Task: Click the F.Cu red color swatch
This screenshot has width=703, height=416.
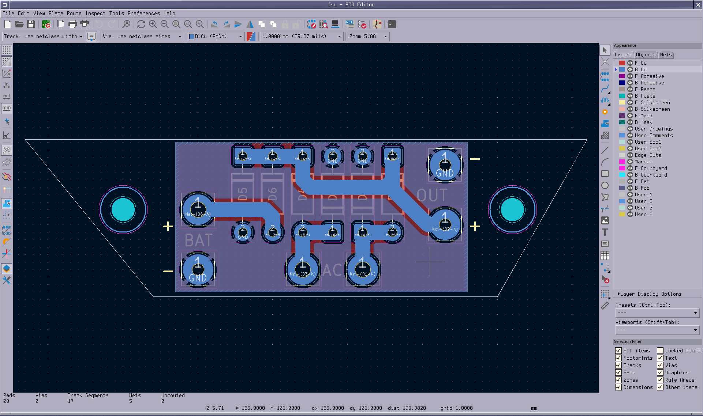Action: (622, 63)
